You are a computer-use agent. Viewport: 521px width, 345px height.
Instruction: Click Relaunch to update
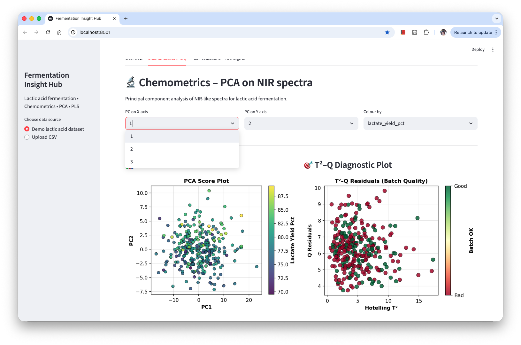(x=475, y=32)
